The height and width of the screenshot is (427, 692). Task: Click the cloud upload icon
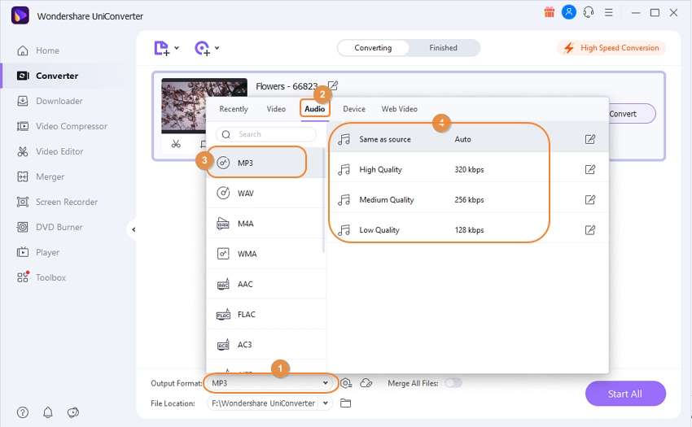[x=366, y=383]
